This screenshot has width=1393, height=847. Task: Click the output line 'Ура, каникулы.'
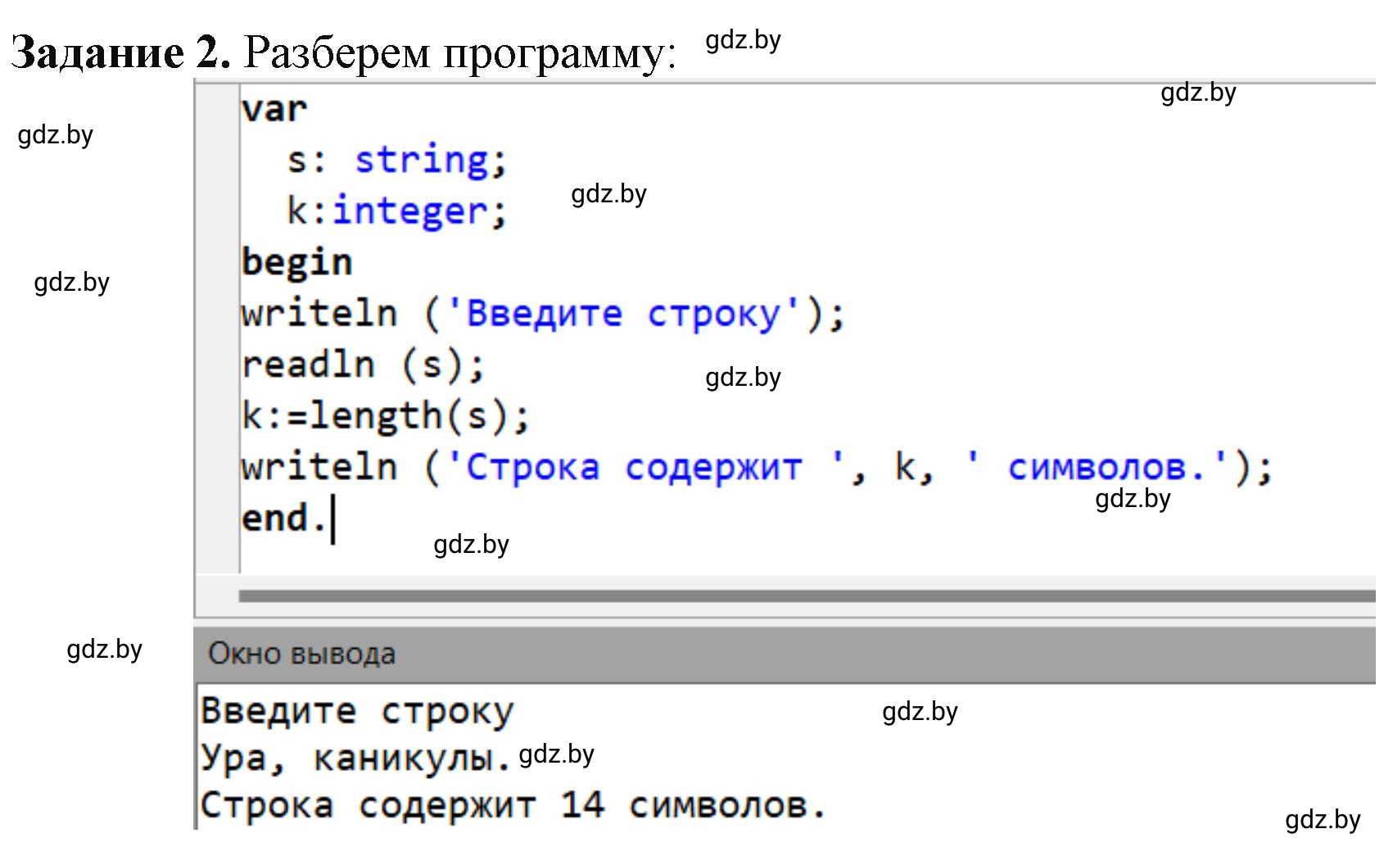pos(356,759)
